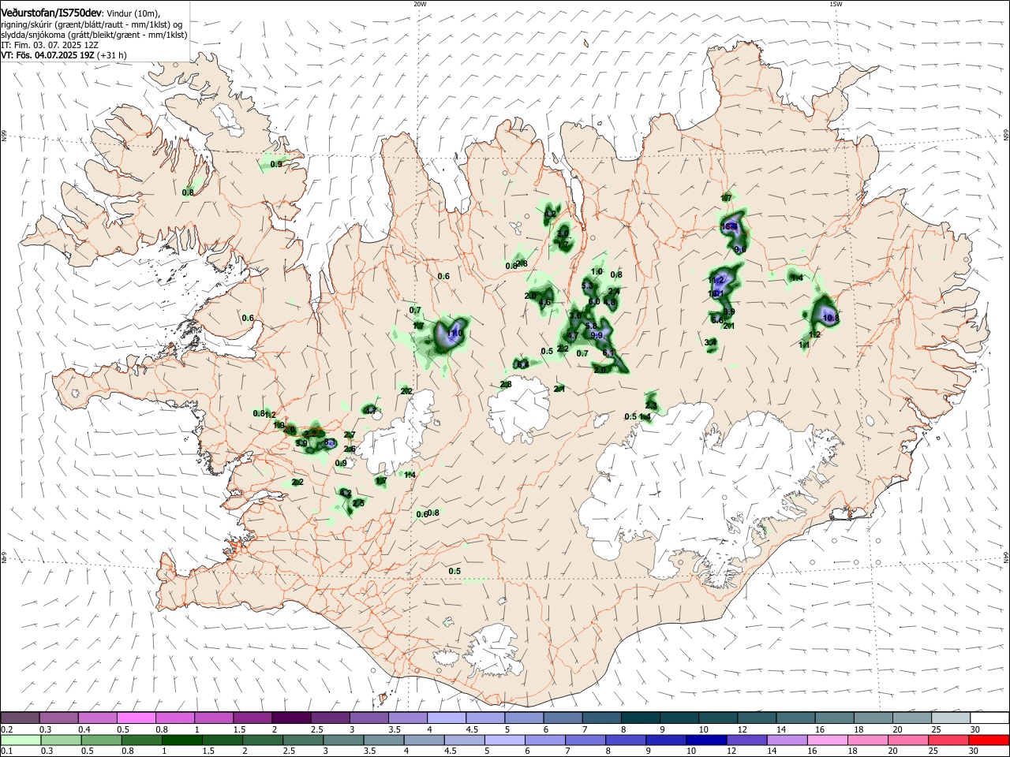Click the dark blue 10 swatch in the lower legend row

705,740
